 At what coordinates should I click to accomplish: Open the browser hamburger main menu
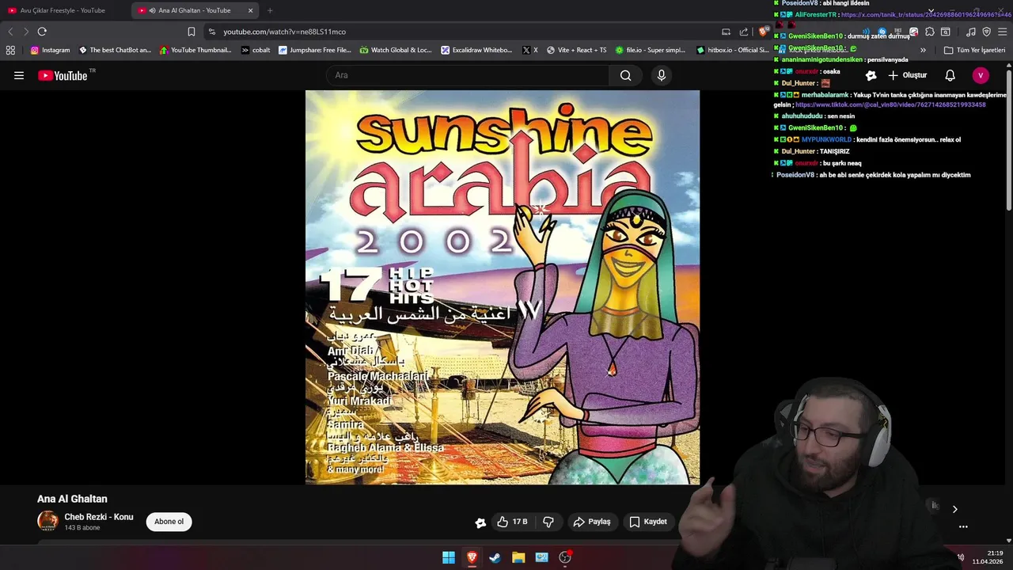tap(1003, 32)
